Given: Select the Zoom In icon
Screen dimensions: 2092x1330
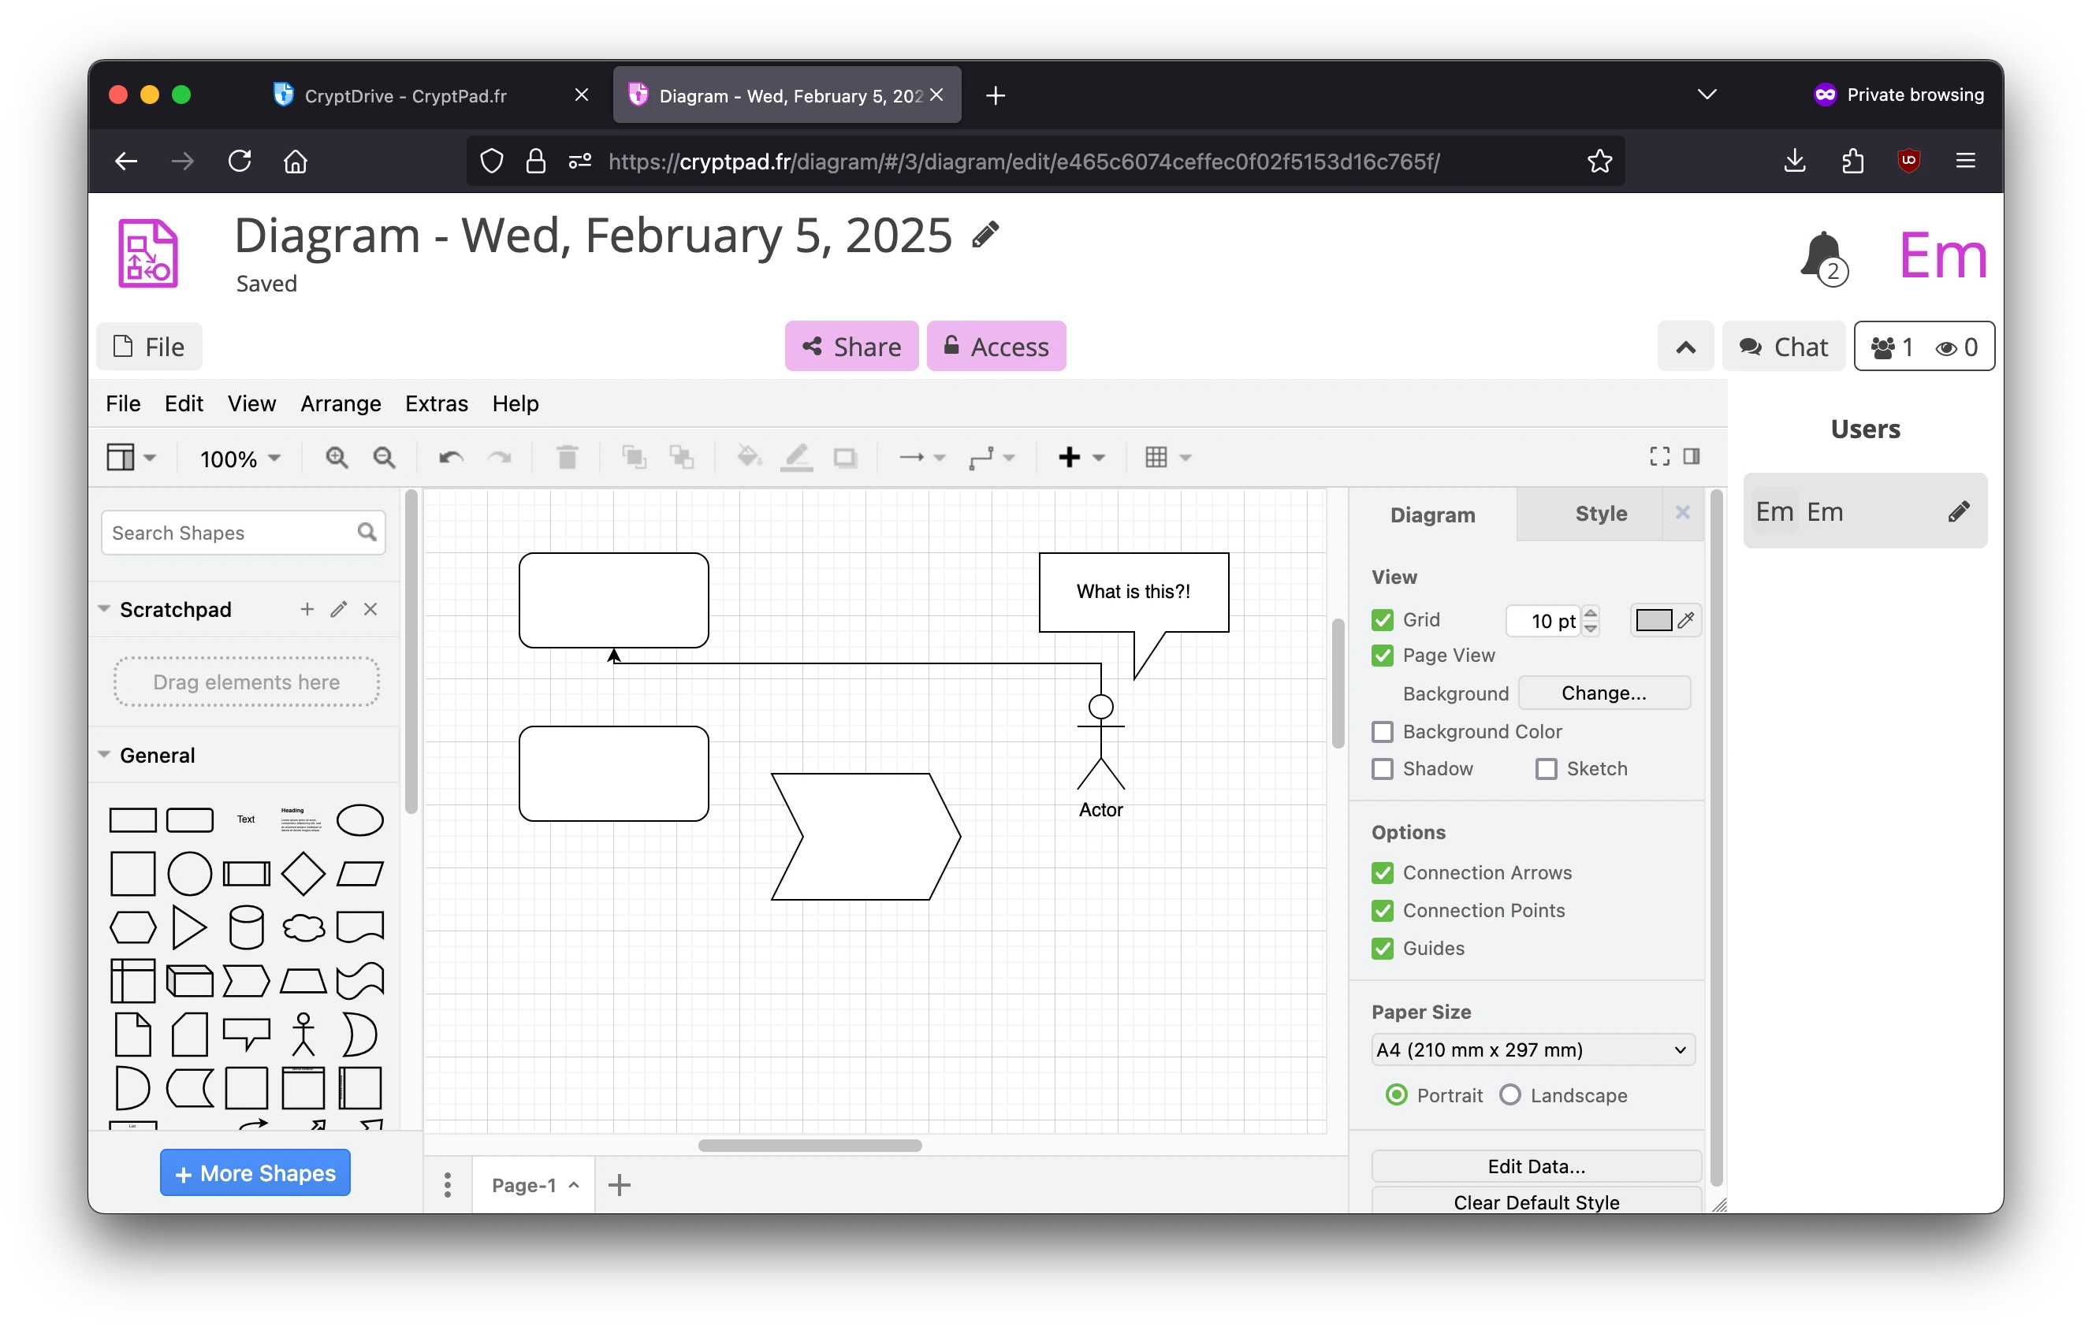Looking at the screenshot, I should click(337, 458).
